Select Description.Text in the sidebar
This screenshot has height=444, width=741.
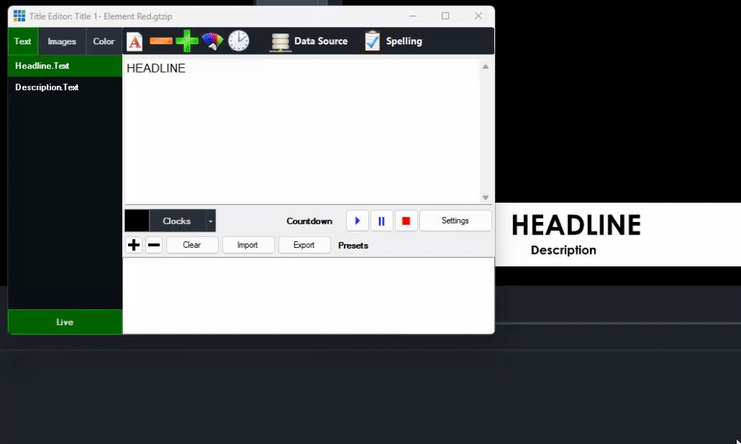coord(47,87)
